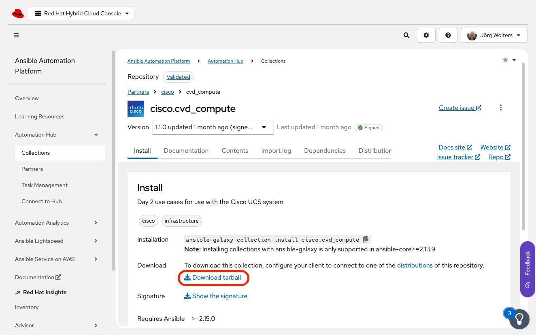Click the Requires Ansible >=2.15.0 value

pos(203,319)
